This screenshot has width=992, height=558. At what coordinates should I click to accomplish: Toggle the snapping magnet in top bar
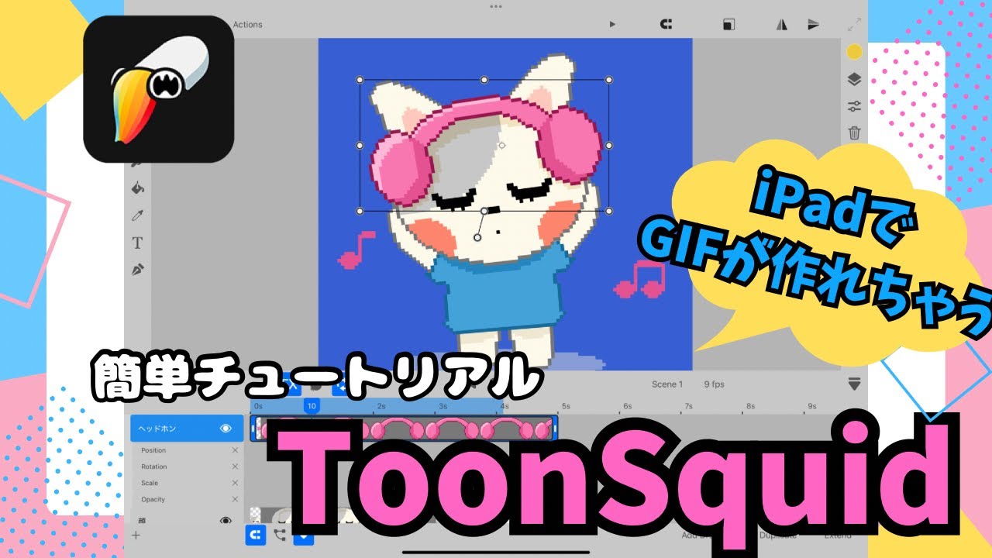pos(665,25)
